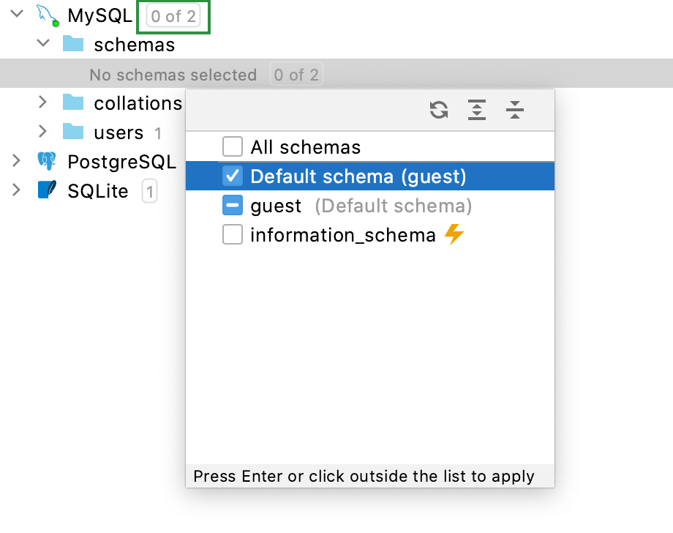
Task: Collapse the MySQL data source node
Action: (x=17, y=14)
